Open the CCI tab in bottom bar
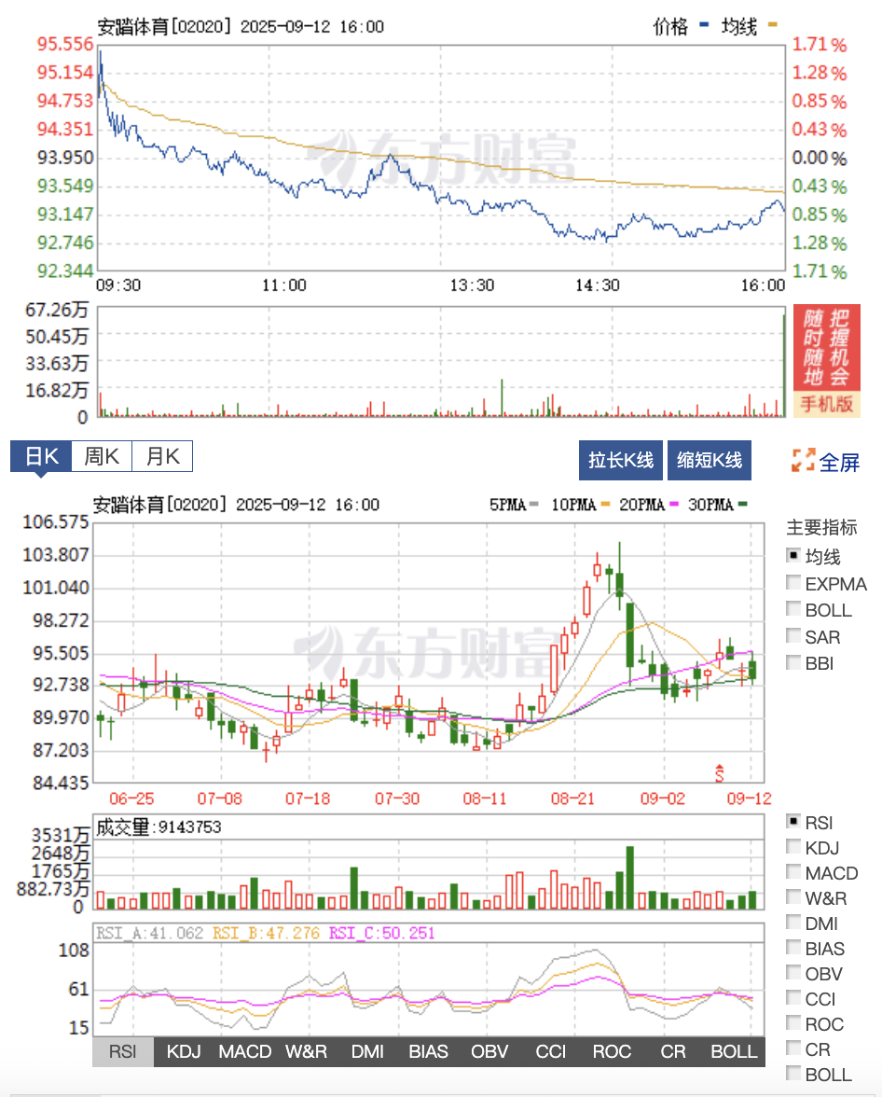The width and height of the screenshot is (882, 1097). coord(550,1051)
